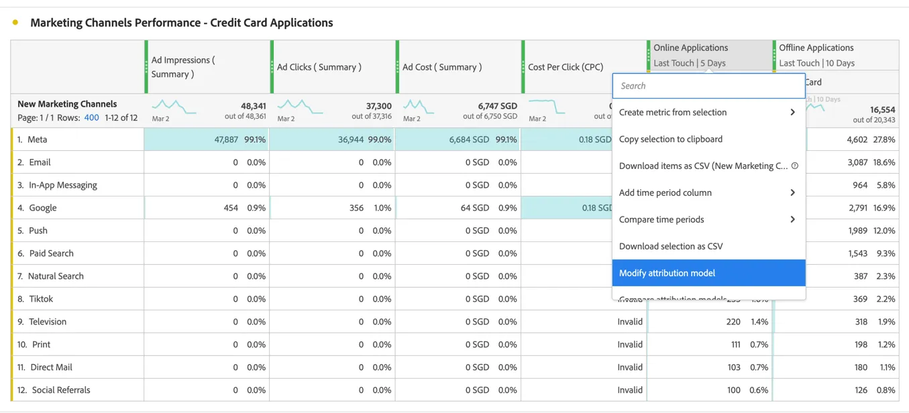Viewport: 909px width, 413px height.
Task: Click the 6,684 SGD ad cost cell
Action: click(x=458, y=139)
